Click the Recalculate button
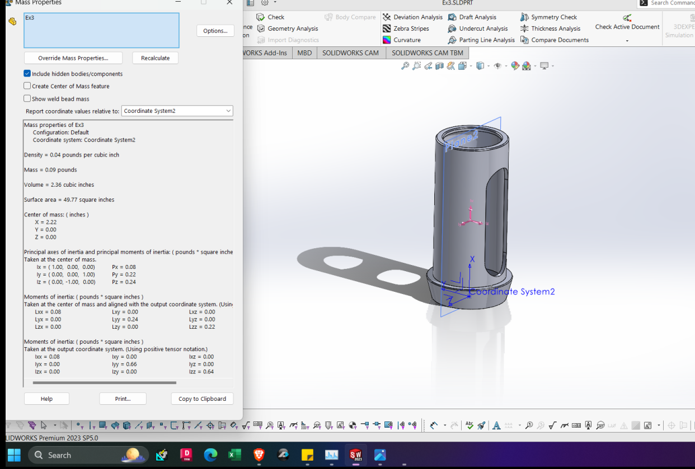The width and height of the screenshot is (695, 469). click(x=155, y=58)
